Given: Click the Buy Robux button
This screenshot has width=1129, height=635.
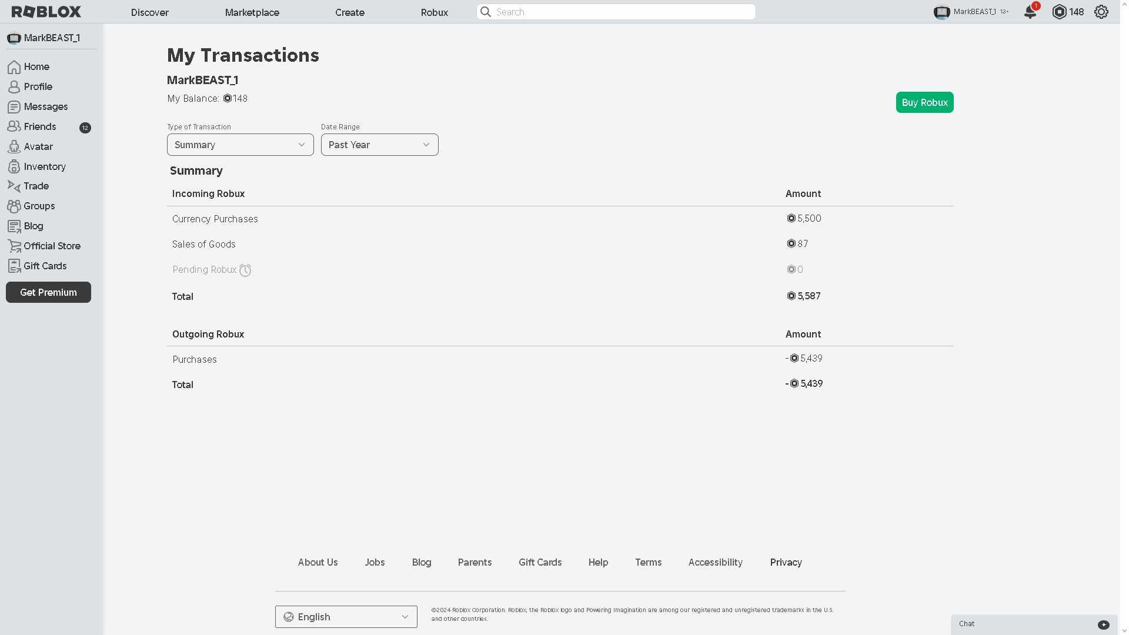Looking at the screenshot, I should click(925, 102).
